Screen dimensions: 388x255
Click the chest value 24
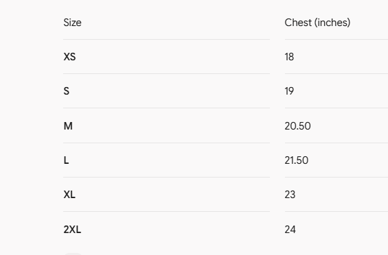pos(290,230)
